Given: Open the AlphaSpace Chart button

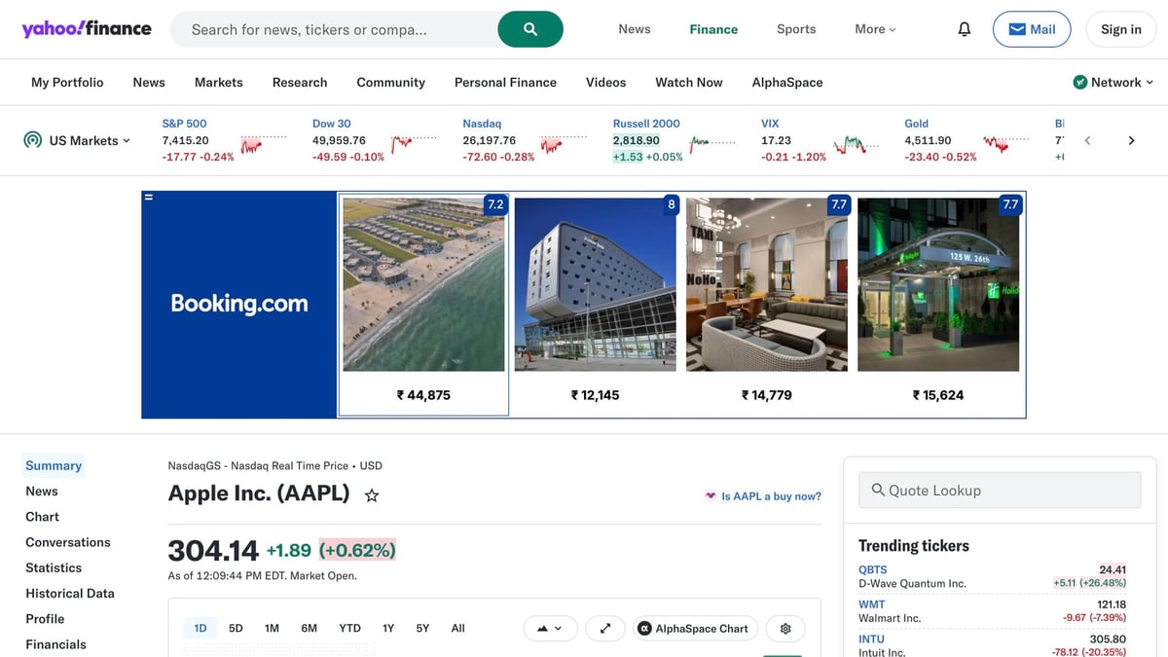Looking at the screenshot, I should (x=695, y=629).
